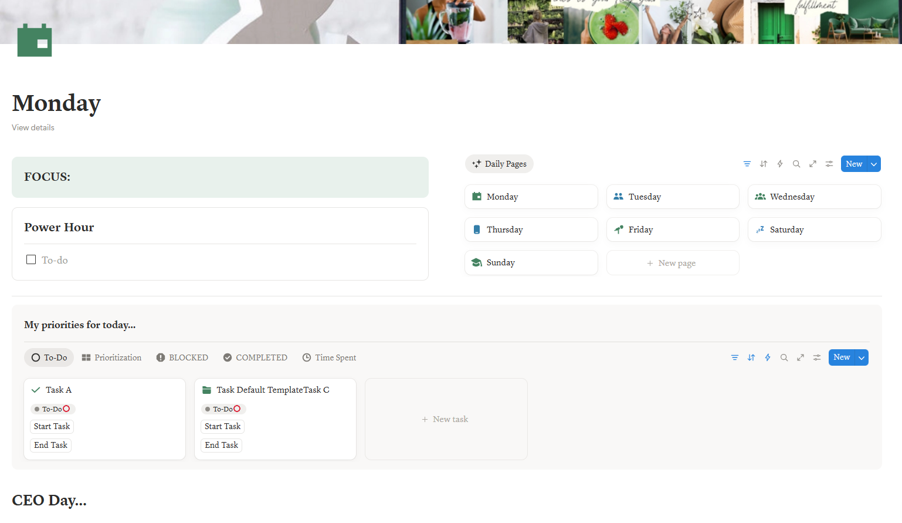Screen dimensions: 902x523
Task: Click the automations lightning icon above Daily Pages
Action: coord(779,164)
